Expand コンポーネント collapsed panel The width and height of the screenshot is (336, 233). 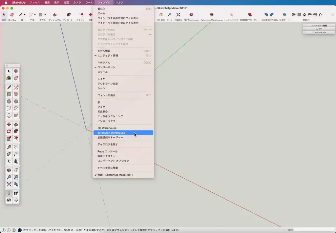click(x=319, y=32)
